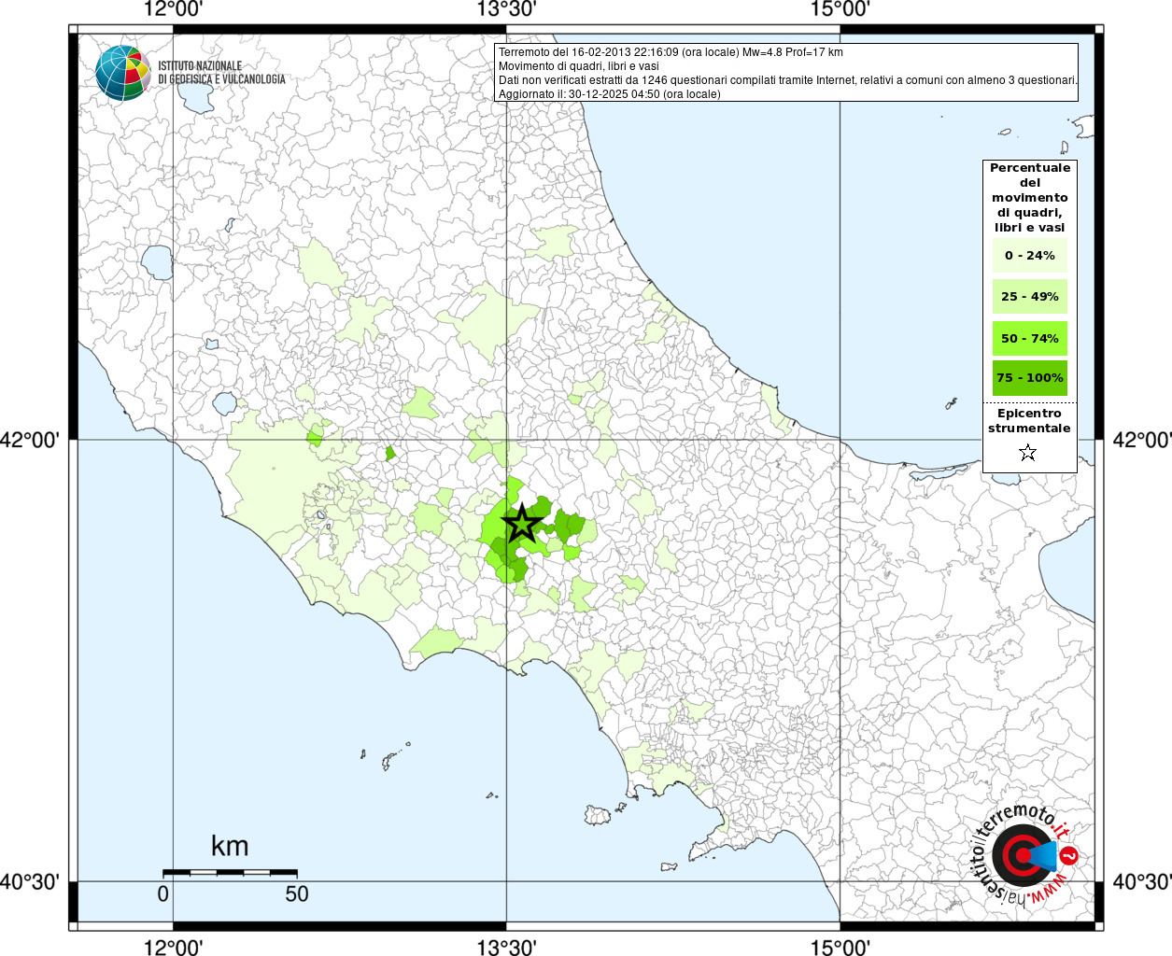Viewport: 1172px width, 956px height.
Task: Click the bottom 13°30' longitude label
Action: (506, 947)
